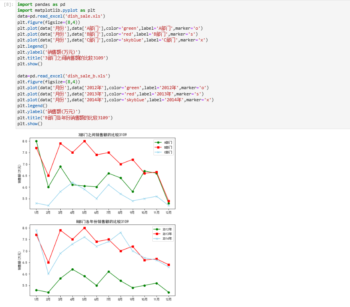Click the second plt.legend() line
The height and width of the screenshot is (307, 350).
pos(32,106)
